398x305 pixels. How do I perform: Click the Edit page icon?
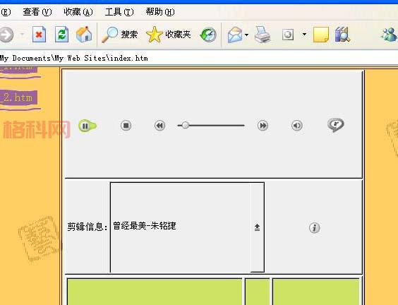click(288, 35)
